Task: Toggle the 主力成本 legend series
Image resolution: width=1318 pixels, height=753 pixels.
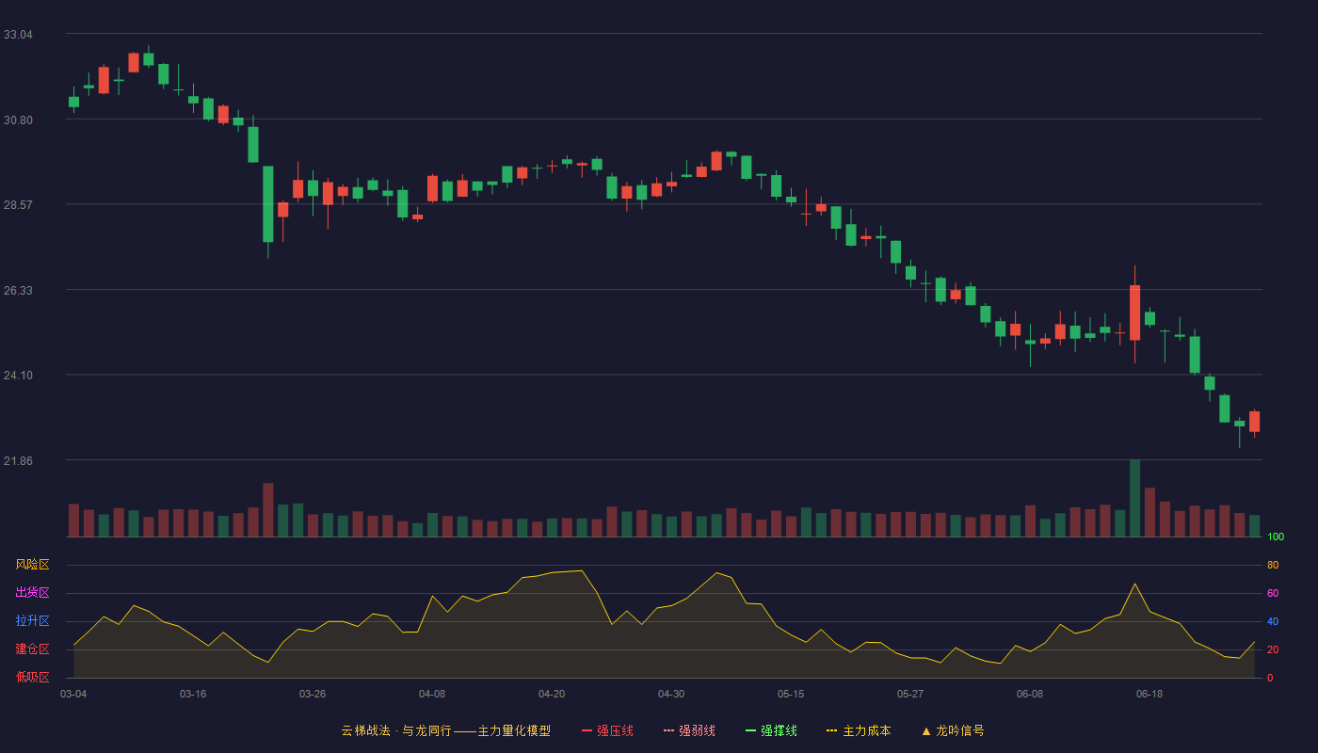Action: coord(859,730)
